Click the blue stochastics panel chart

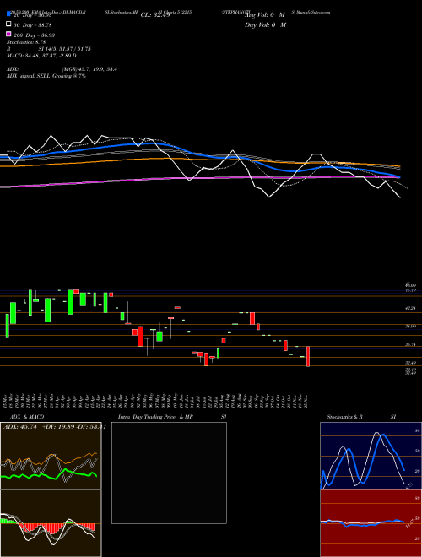[371, 456]
